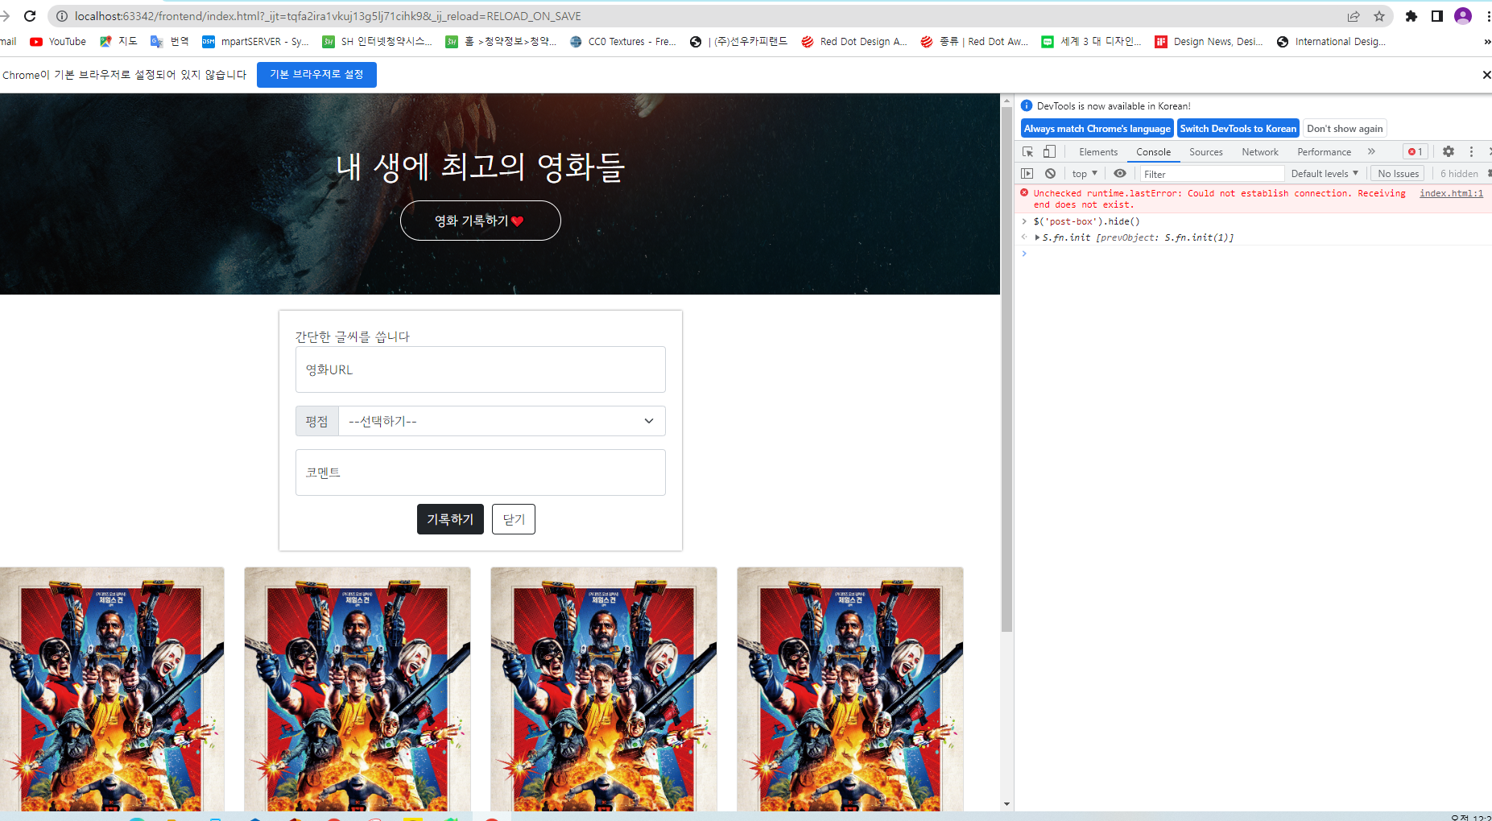The width and height of the screenshot is (1492, 821).
Task: Switch to the Network tab
Action: coord(1259,151)
